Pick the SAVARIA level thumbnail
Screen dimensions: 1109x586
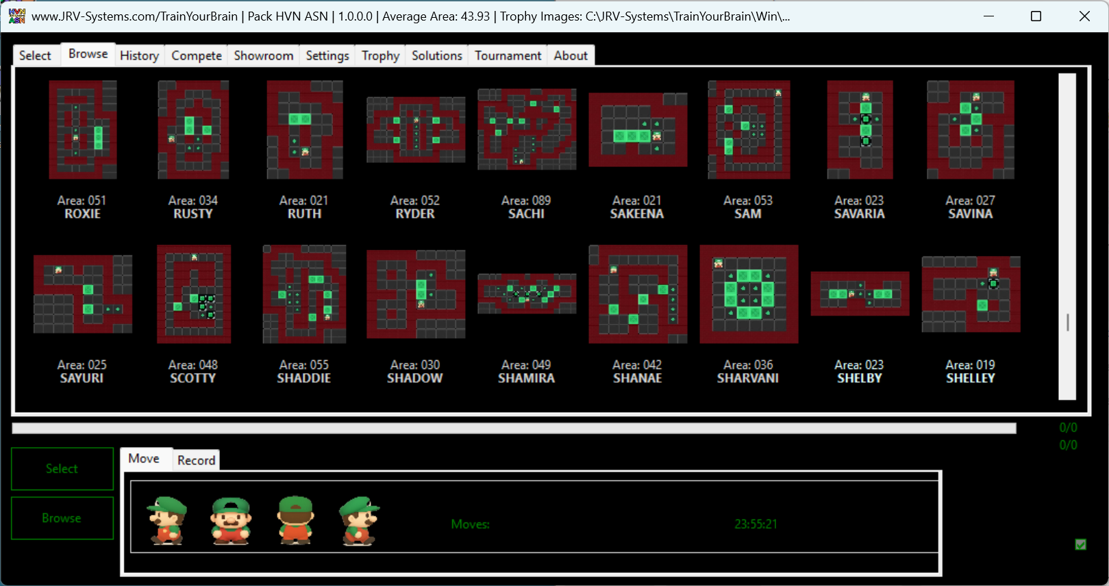click(x=859, y=129)
